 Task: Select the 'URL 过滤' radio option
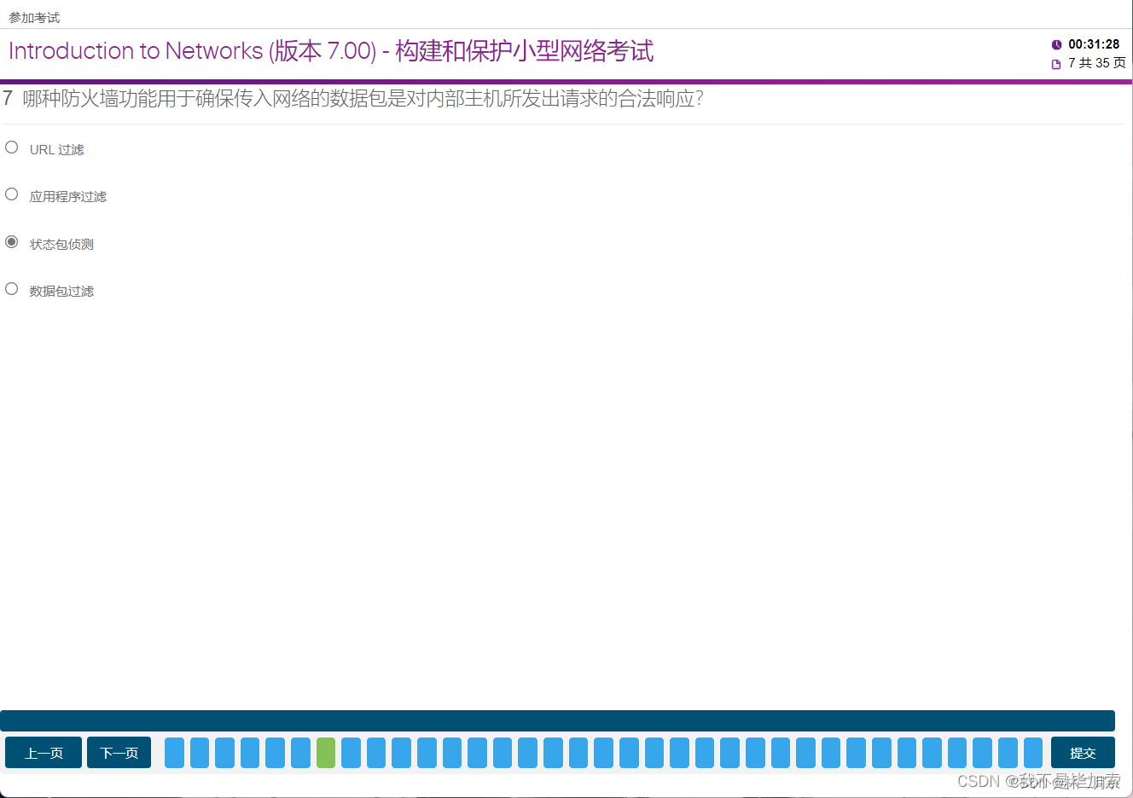tap(12, 147)
